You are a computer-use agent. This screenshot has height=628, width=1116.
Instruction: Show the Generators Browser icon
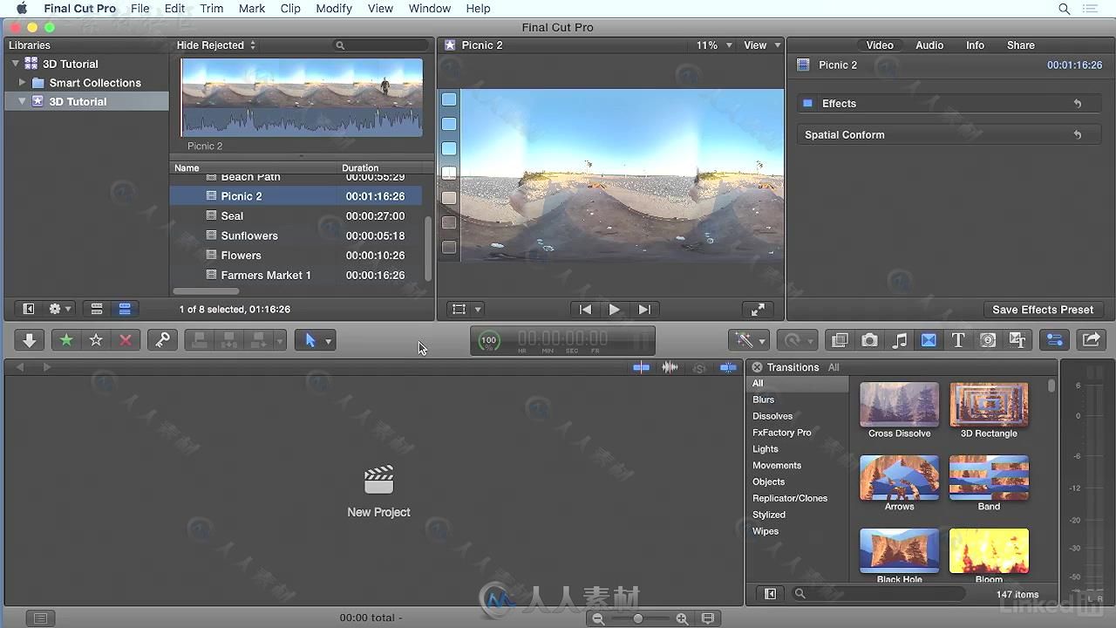click(x=988, y=340)
